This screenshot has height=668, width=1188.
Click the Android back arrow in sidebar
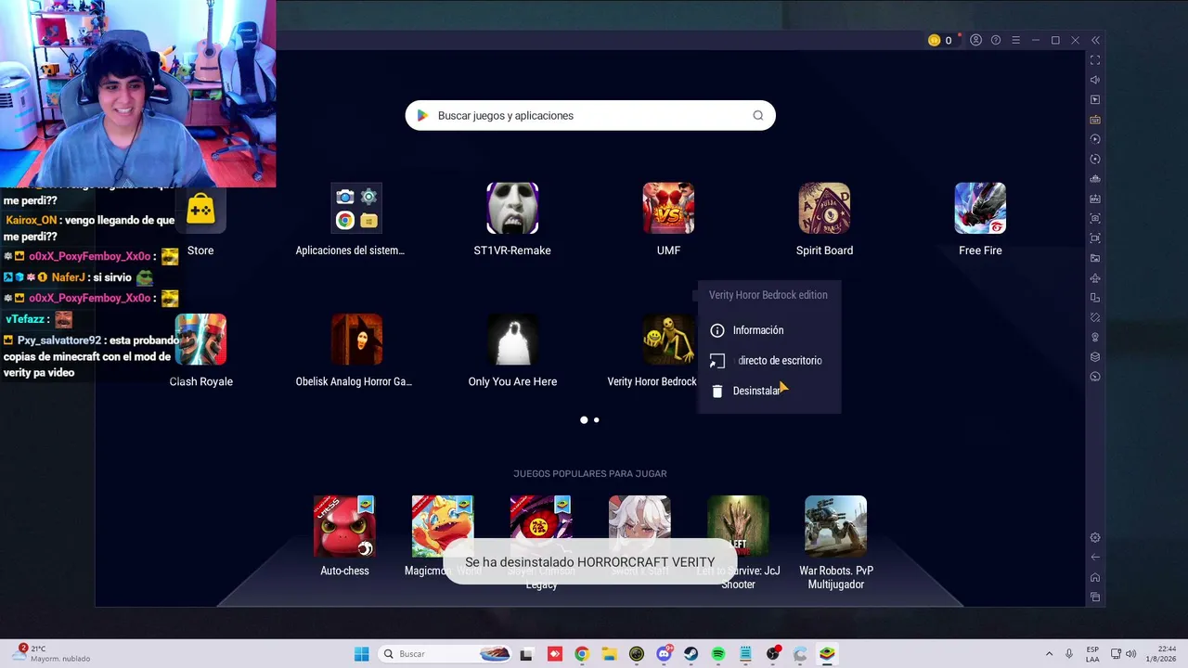(x=1095, y=558)
